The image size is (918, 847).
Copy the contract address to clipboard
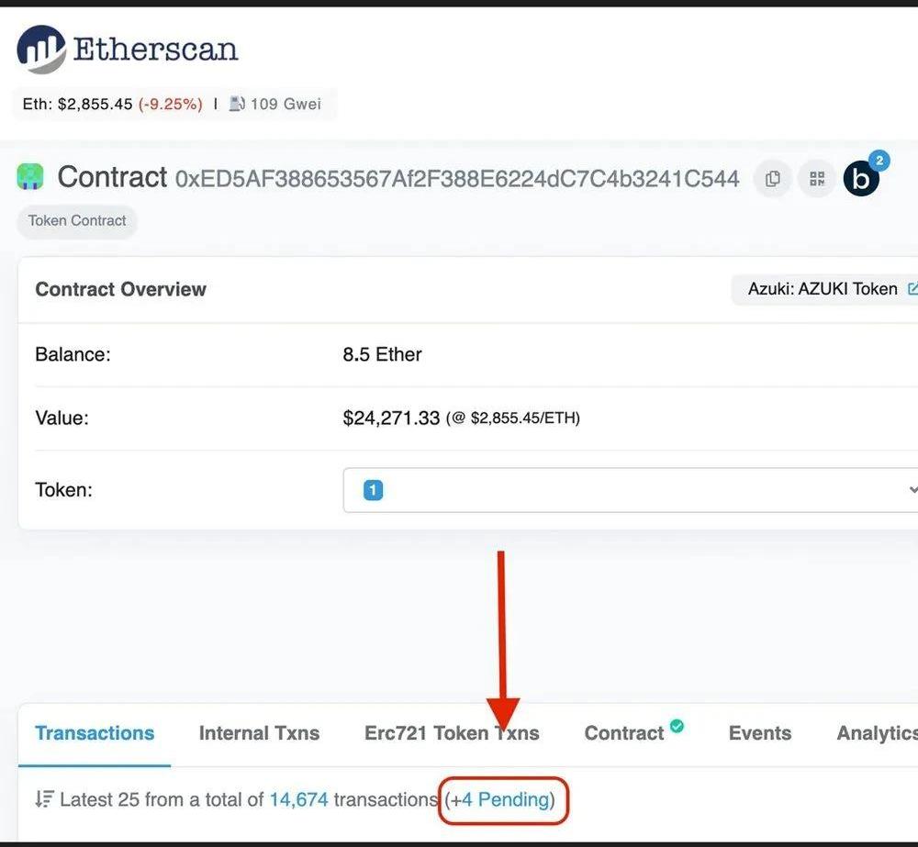click(773, 179)
